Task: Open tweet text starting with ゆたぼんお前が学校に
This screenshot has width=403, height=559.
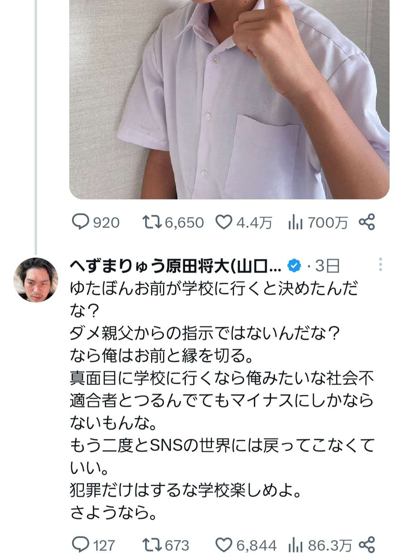Action: (220, 400)
